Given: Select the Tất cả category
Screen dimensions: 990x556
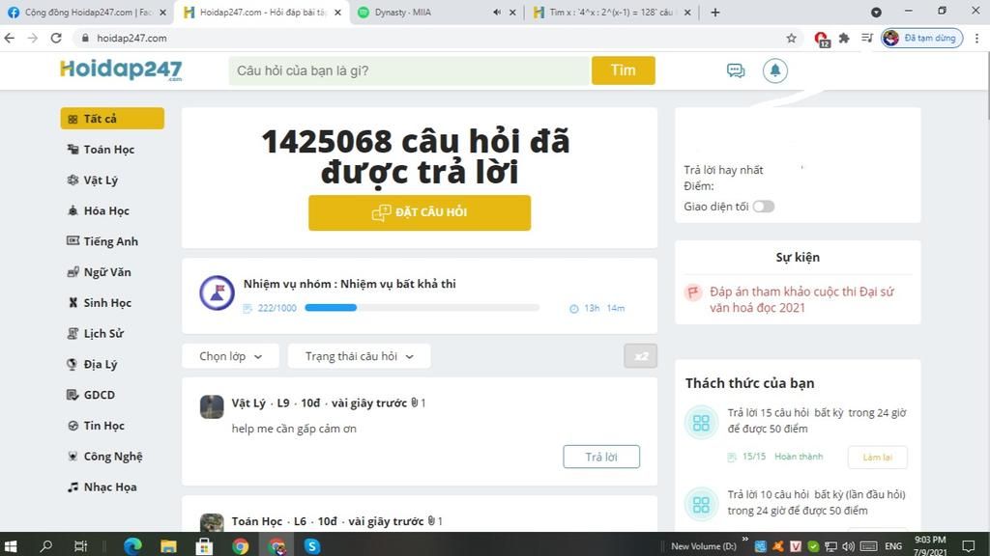Looking at the screenshot, I should [x=112, y=119].
